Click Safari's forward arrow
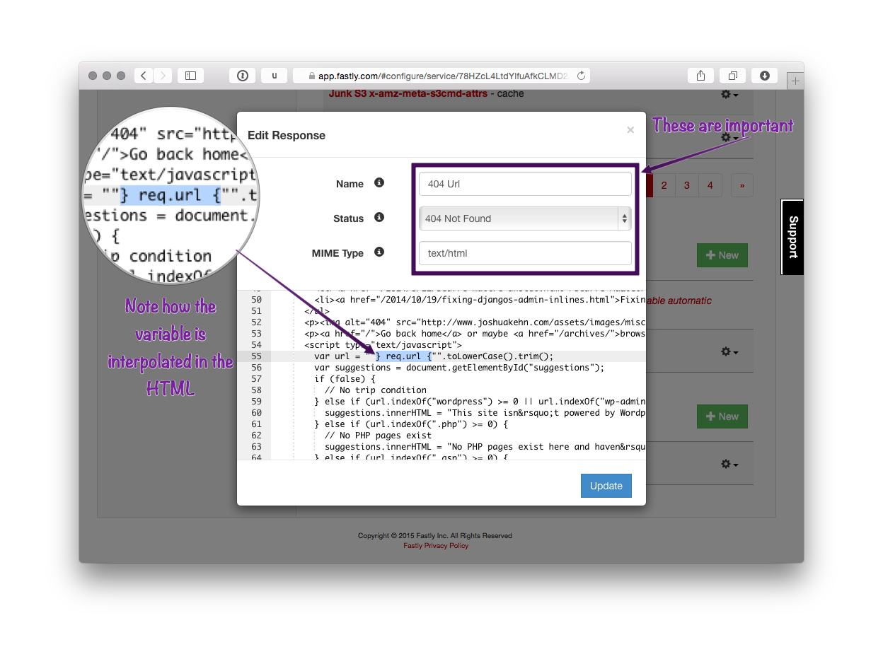Screen dimensions: 883x659 click(163, 76)
